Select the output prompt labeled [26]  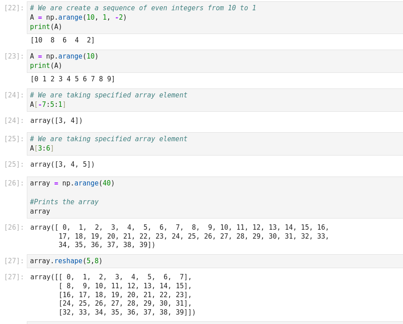[14, 227]
